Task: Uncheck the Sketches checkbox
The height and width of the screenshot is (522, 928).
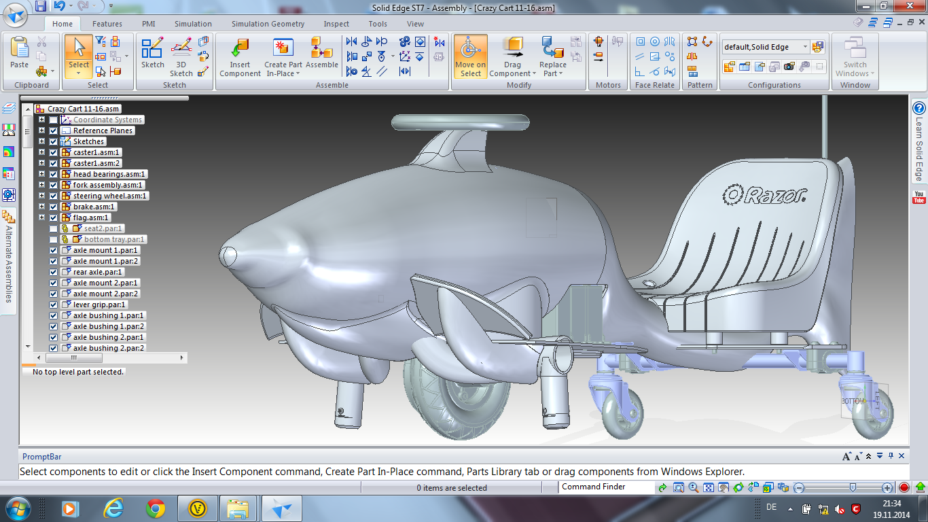Action: tap(53, 141)
